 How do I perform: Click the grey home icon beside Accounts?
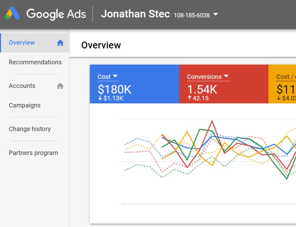click(60, 86)
